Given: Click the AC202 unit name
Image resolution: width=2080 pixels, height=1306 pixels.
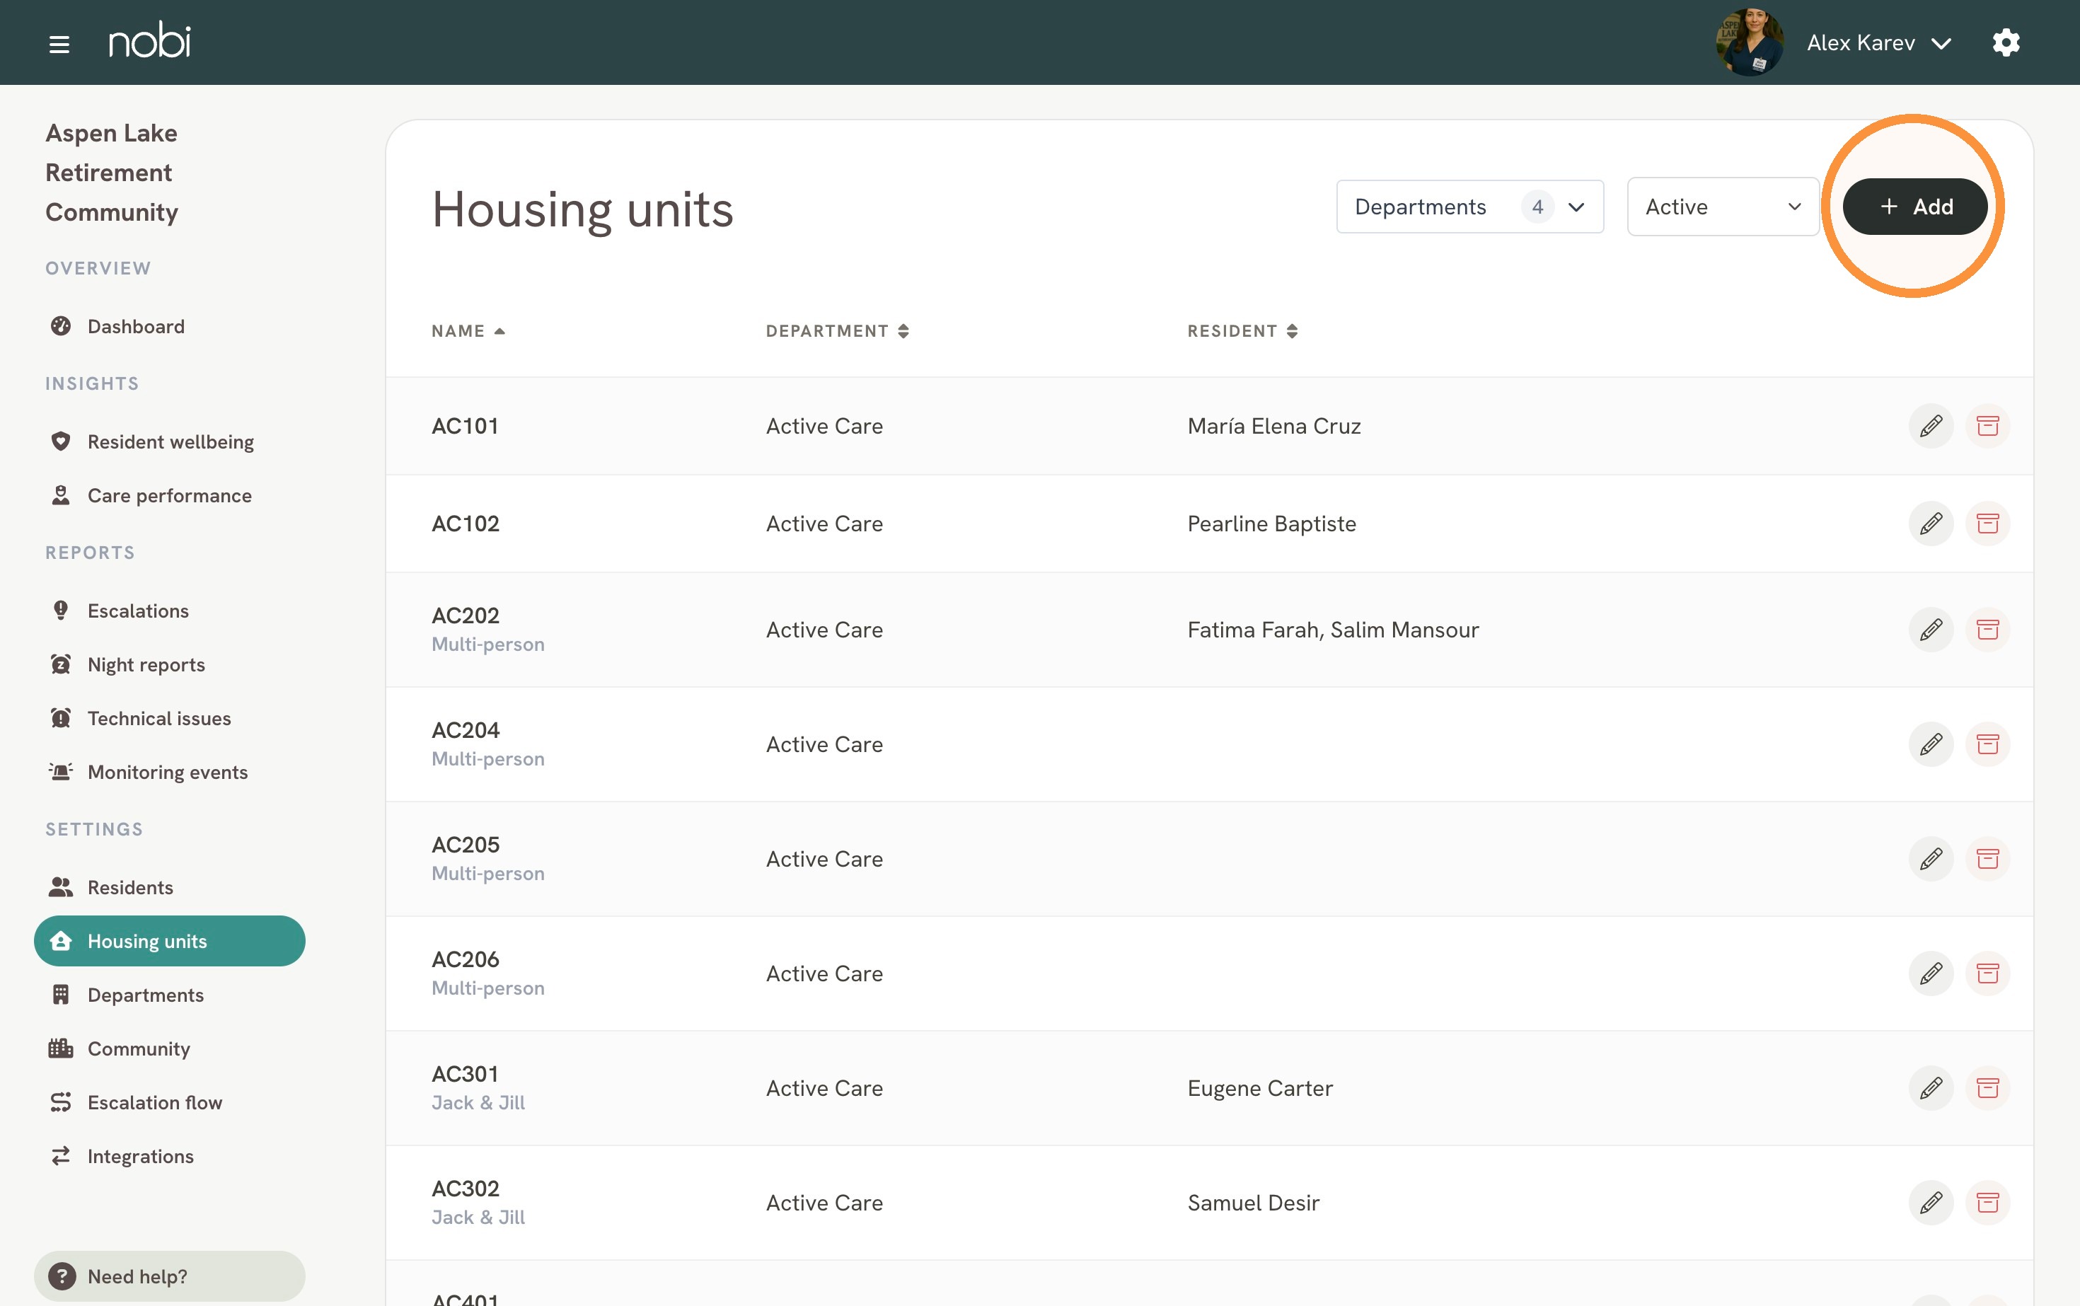Looking at the screenshot, I should pos(466,616).
